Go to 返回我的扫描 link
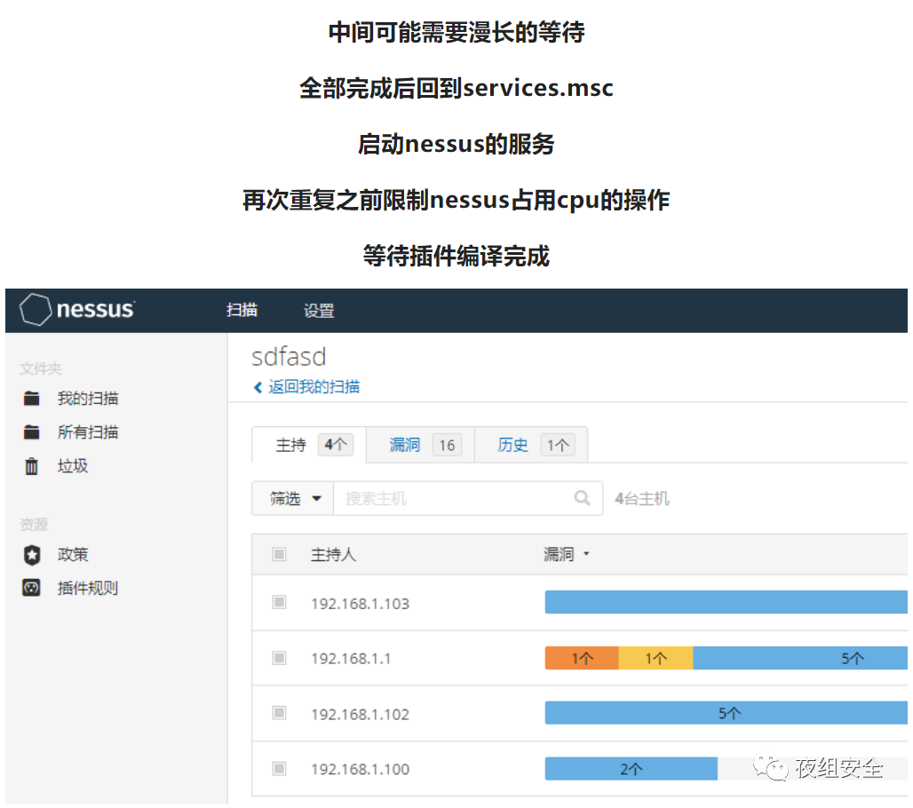This screenshot has width=913, height=808. (314, 387)
